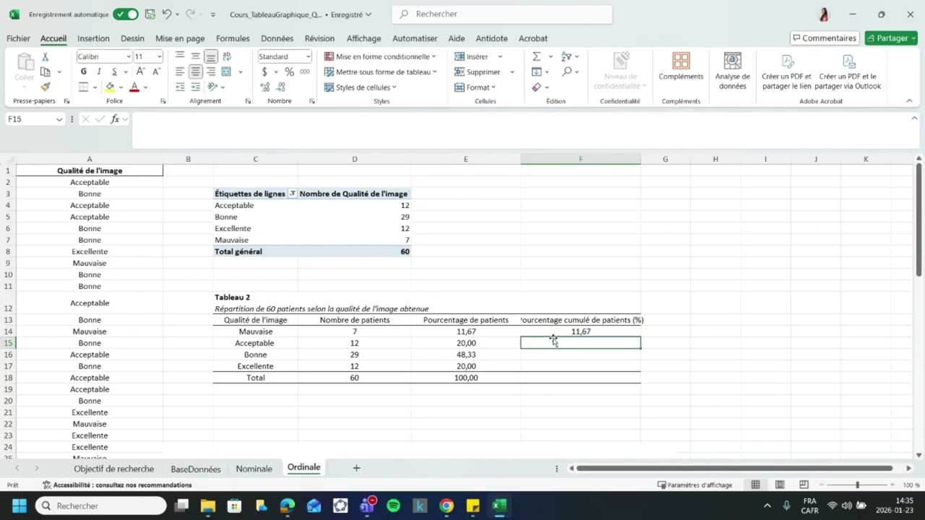Click the Add decimal places icon
The image size is (925, 520).
(264, 87)
